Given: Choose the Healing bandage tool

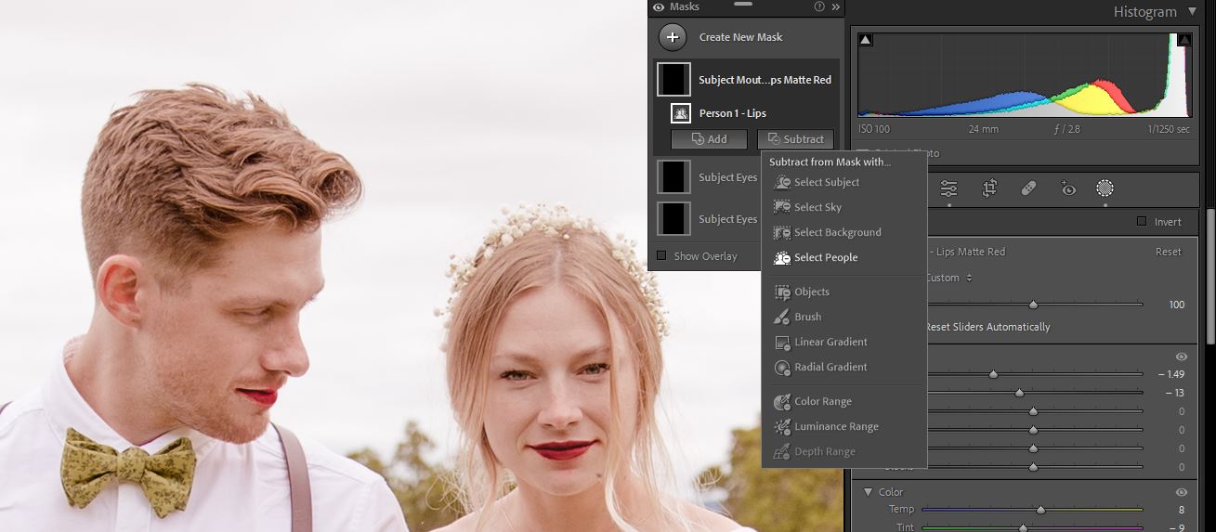Looking at the screenshot, I should [1028, 188].
